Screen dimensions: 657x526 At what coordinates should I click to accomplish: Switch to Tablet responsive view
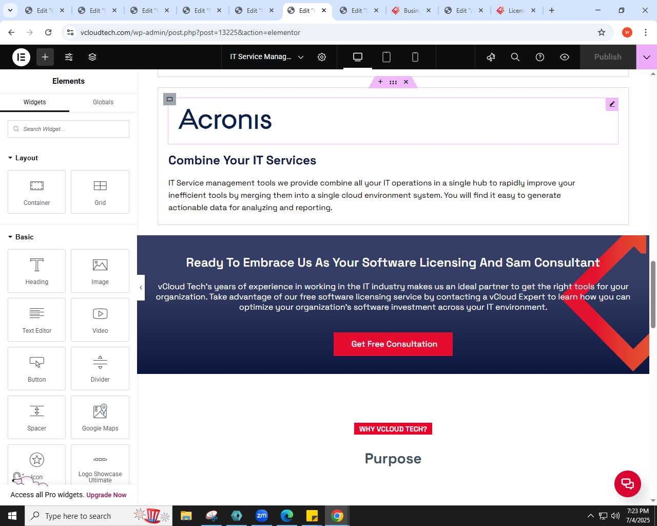pyautogui.click(x=387, y=57)
